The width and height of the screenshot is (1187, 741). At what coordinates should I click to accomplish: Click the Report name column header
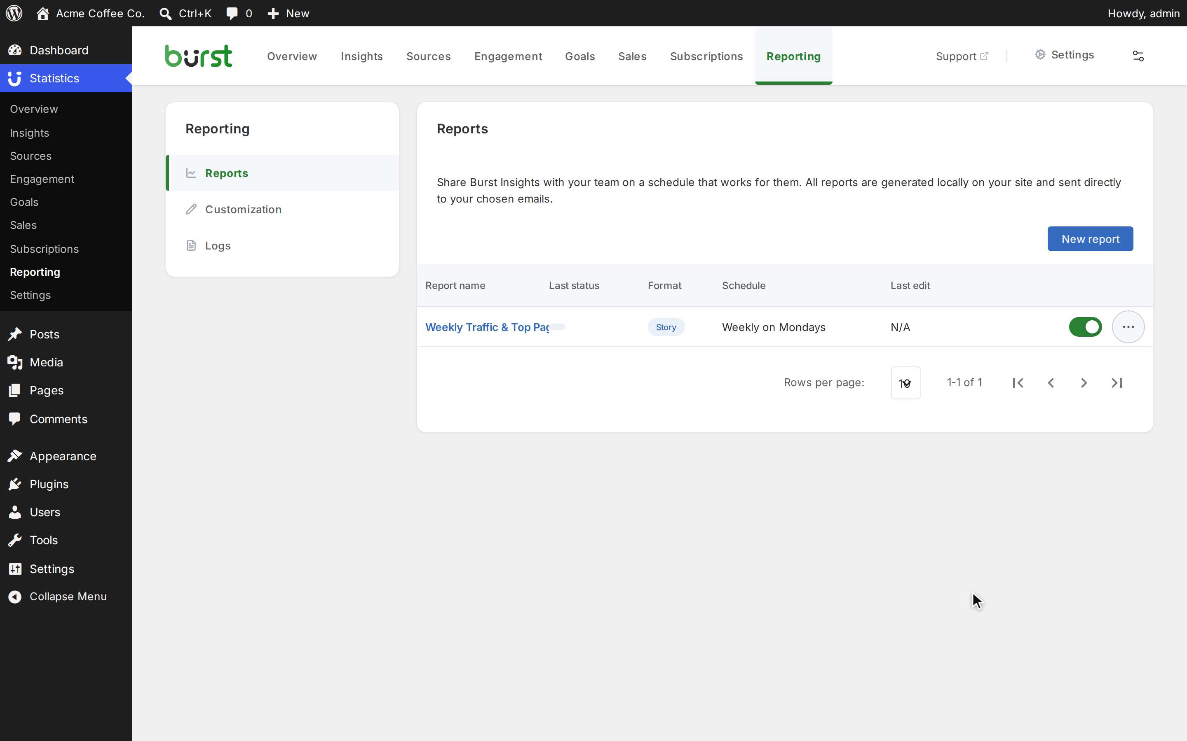pyautogui.click(x=455, y=285)
